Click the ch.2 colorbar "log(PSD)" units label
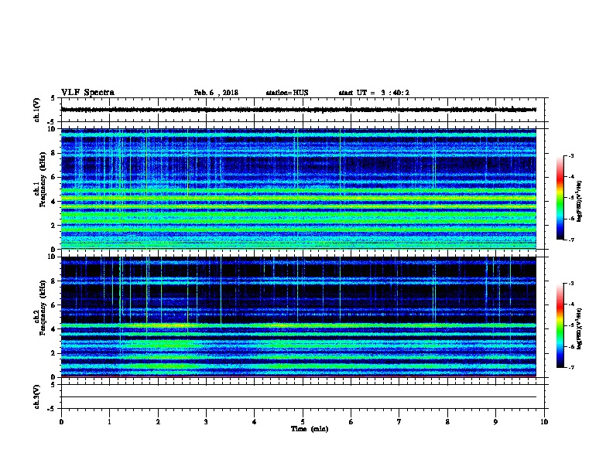Image resolution: width=613 pixels, height=473 pixels. [x=580, y=329]
